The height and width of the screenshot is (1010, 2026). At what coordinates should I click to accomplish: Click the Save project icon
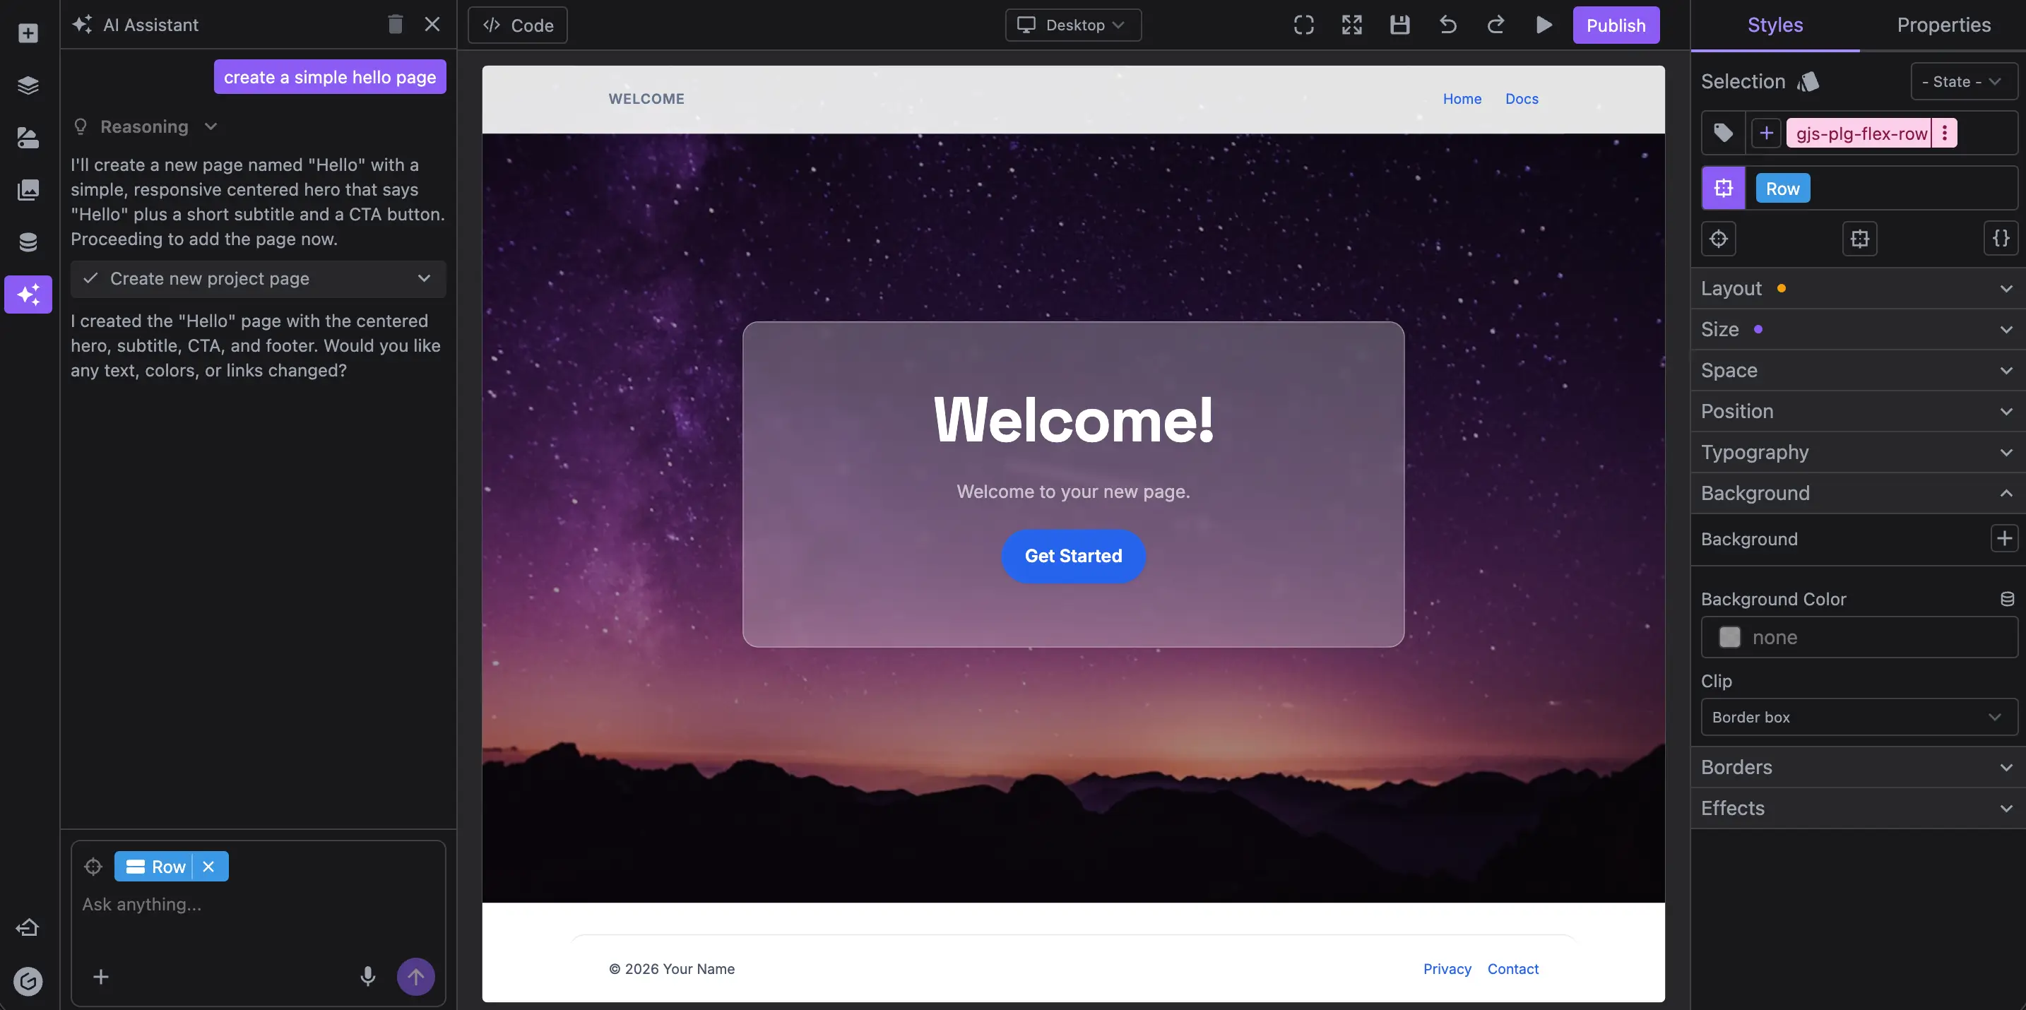click(x=1400, y=25)
